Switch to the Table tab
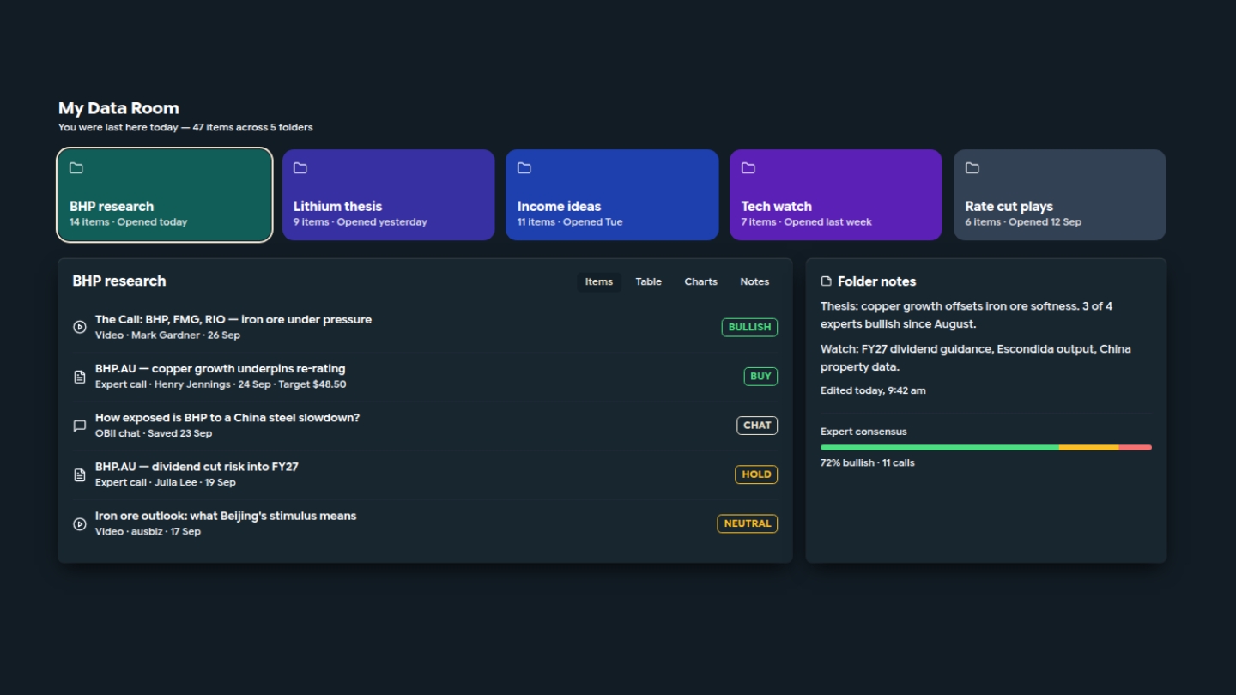This screenshot has height=695, width=1236. [x=649, y=281]
